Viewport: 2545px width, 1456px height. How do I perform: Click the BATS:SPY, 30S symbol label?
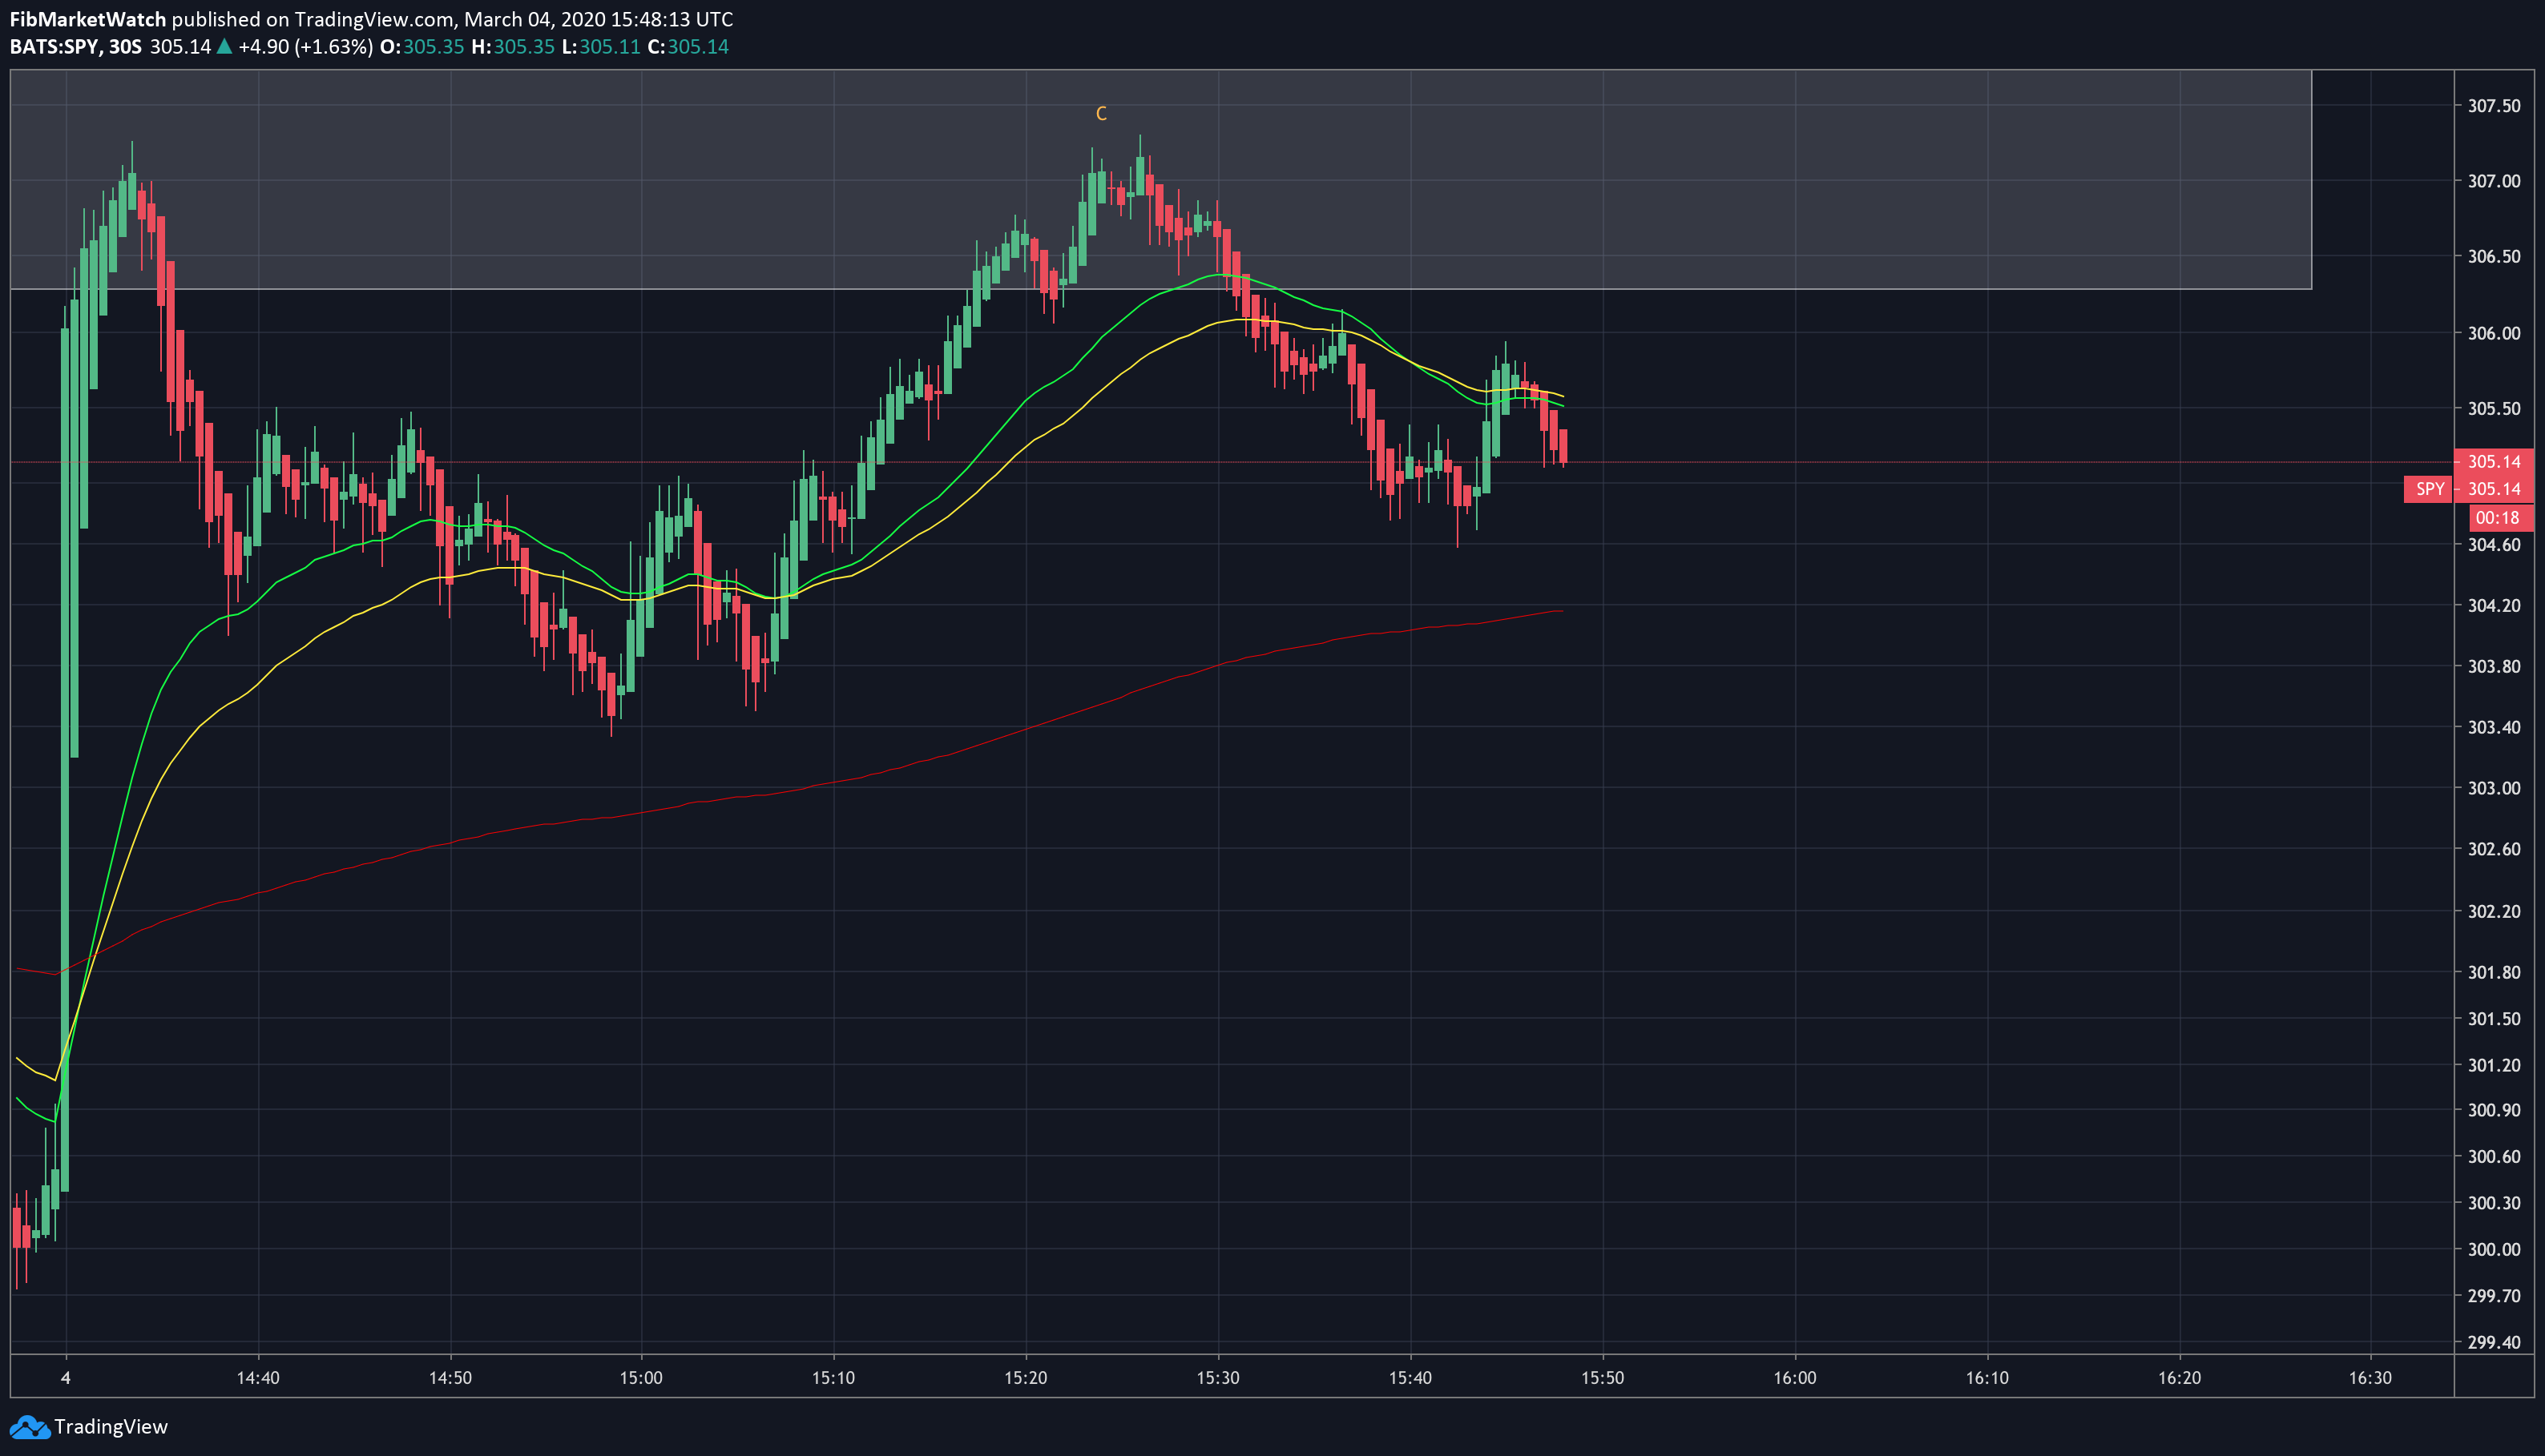point(76,47)
